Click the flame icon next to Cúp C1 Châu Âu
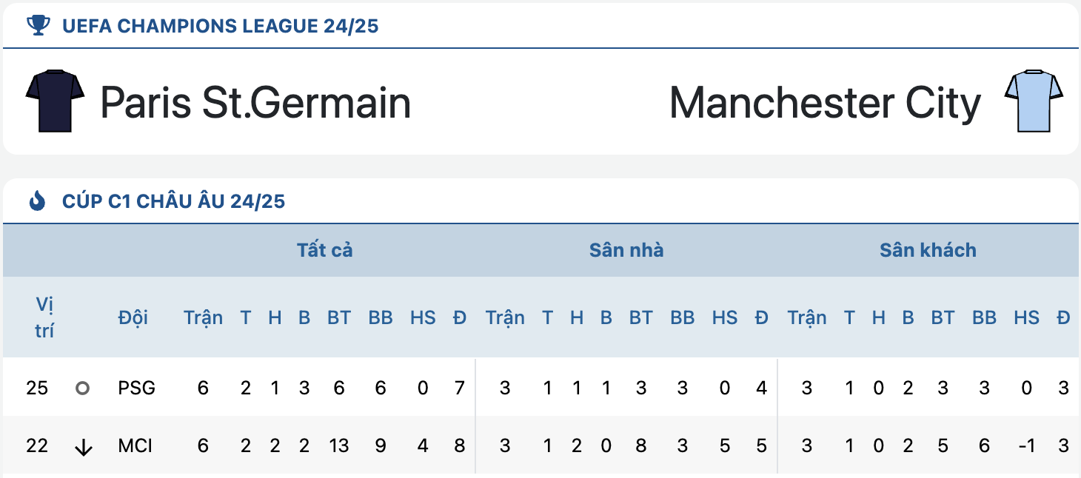The height and width of the screenshot is (478, 1081). click(x=37, y=201)
